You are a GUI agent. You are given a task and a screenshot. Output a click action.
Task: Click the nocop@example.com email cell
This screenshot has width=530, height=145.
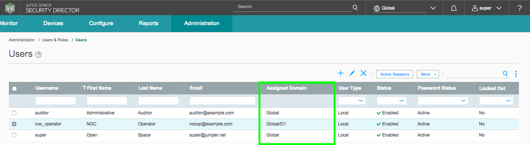click(211, 124)
